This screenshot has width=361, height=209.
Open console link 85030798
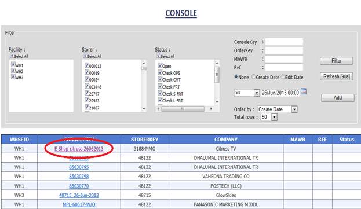tap(79, 177)
